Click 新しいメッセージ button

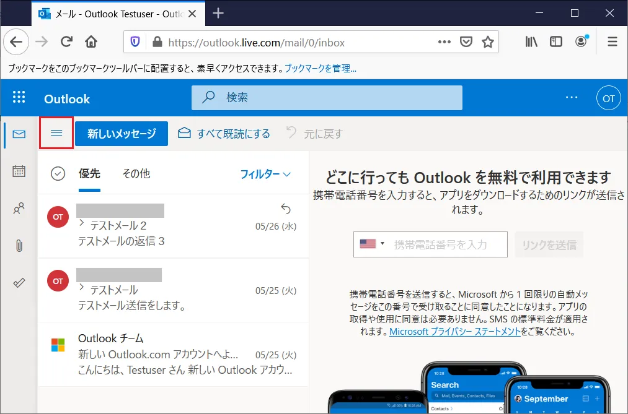point(122,134)
